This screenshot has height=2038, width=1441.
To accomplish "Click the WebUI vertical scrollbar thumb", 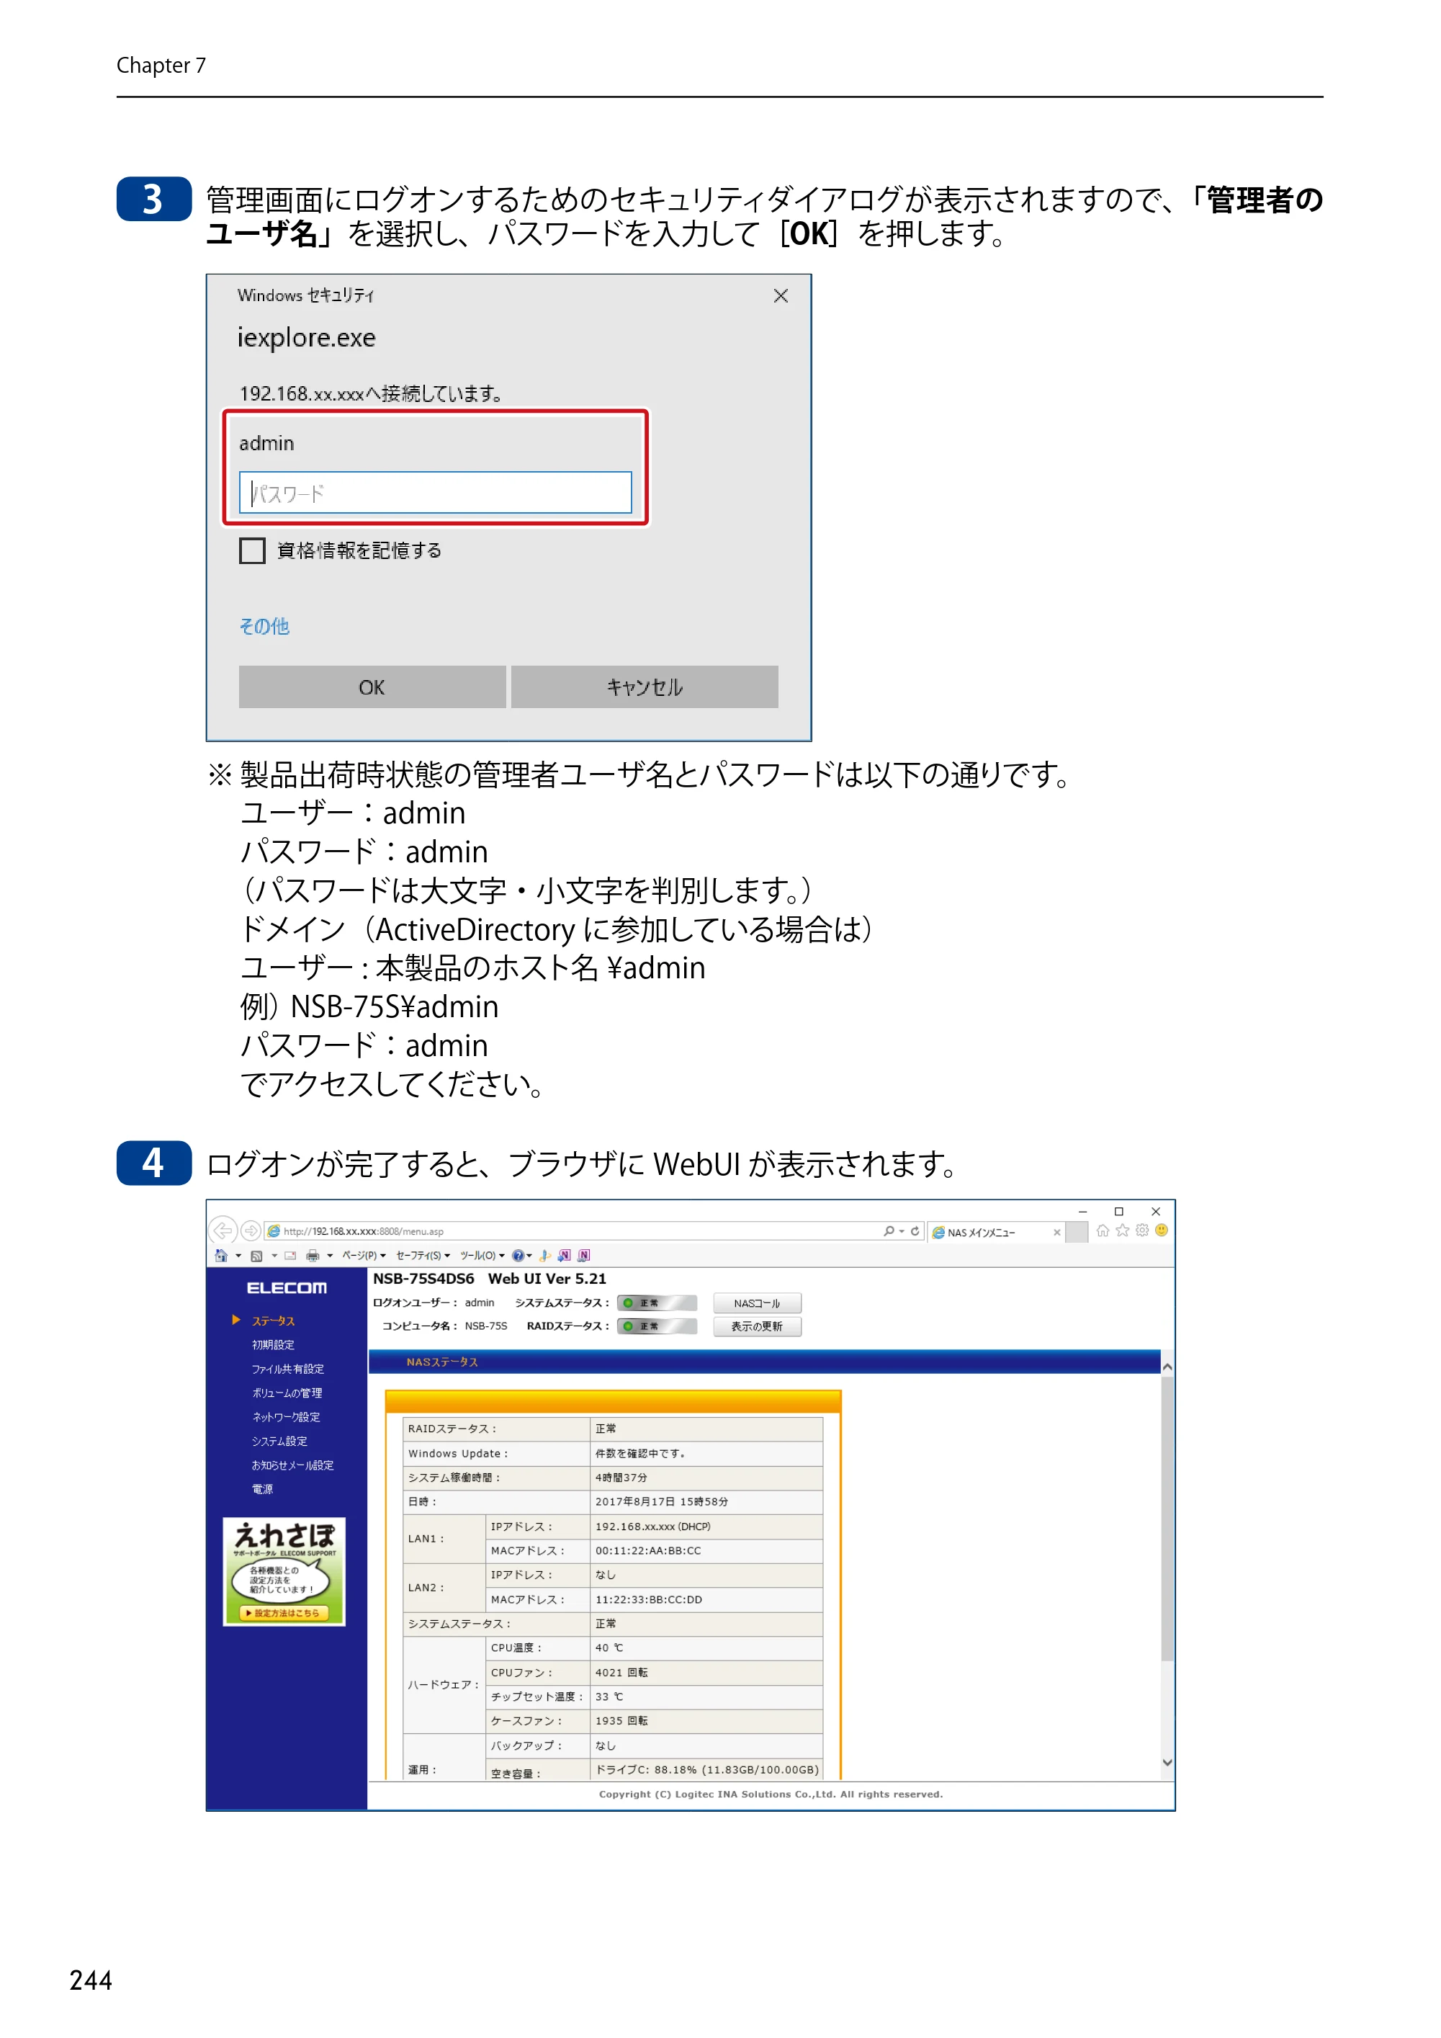I will pyautogui.click(x=1167, y=1519).
